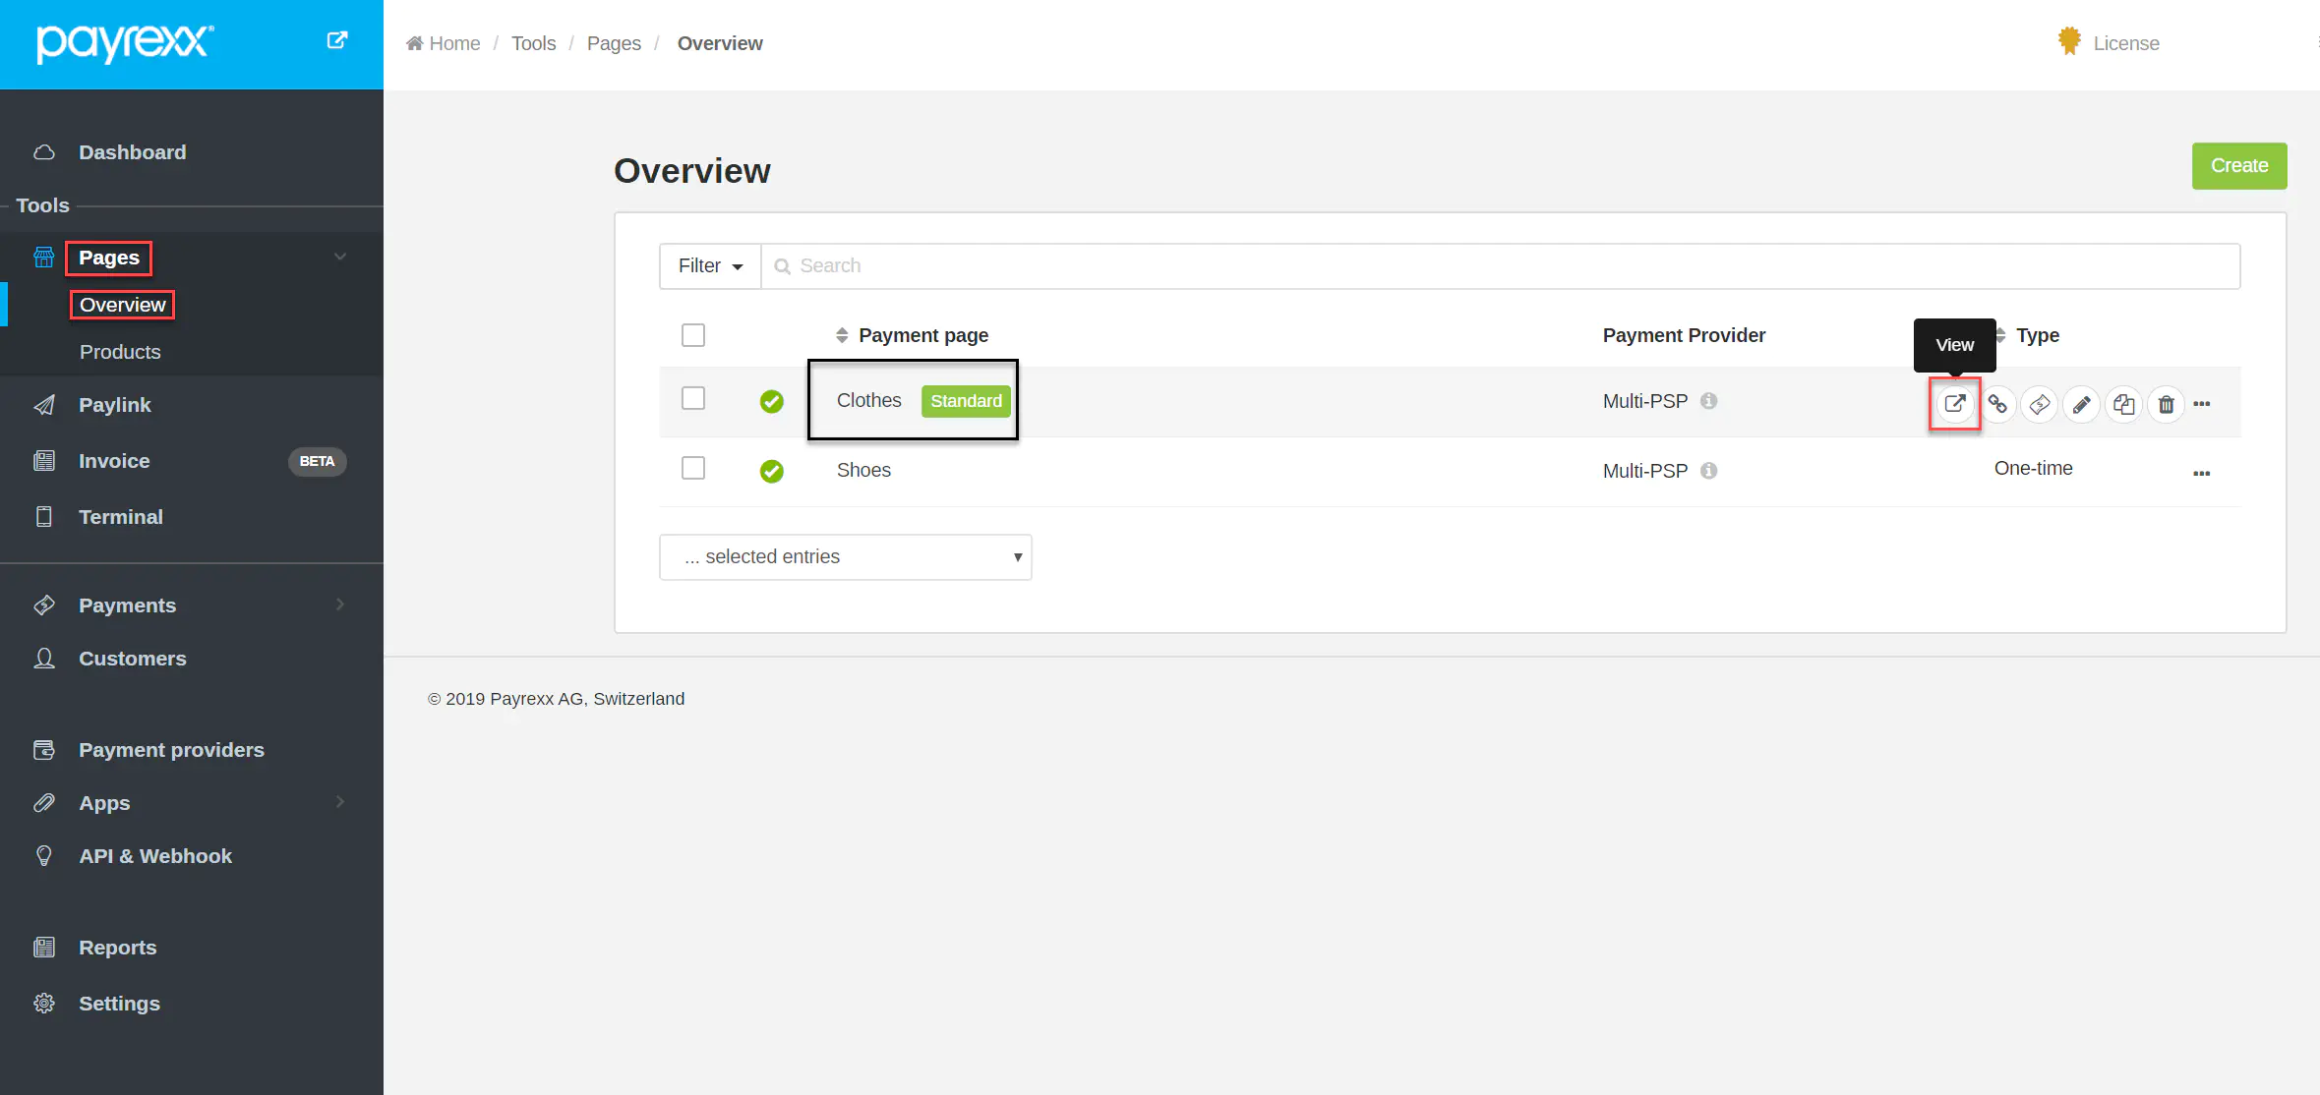This screenshot has width=2320, height=1095.
Task: Click the duplicate icon in Clothes row
Action: 2123,404
